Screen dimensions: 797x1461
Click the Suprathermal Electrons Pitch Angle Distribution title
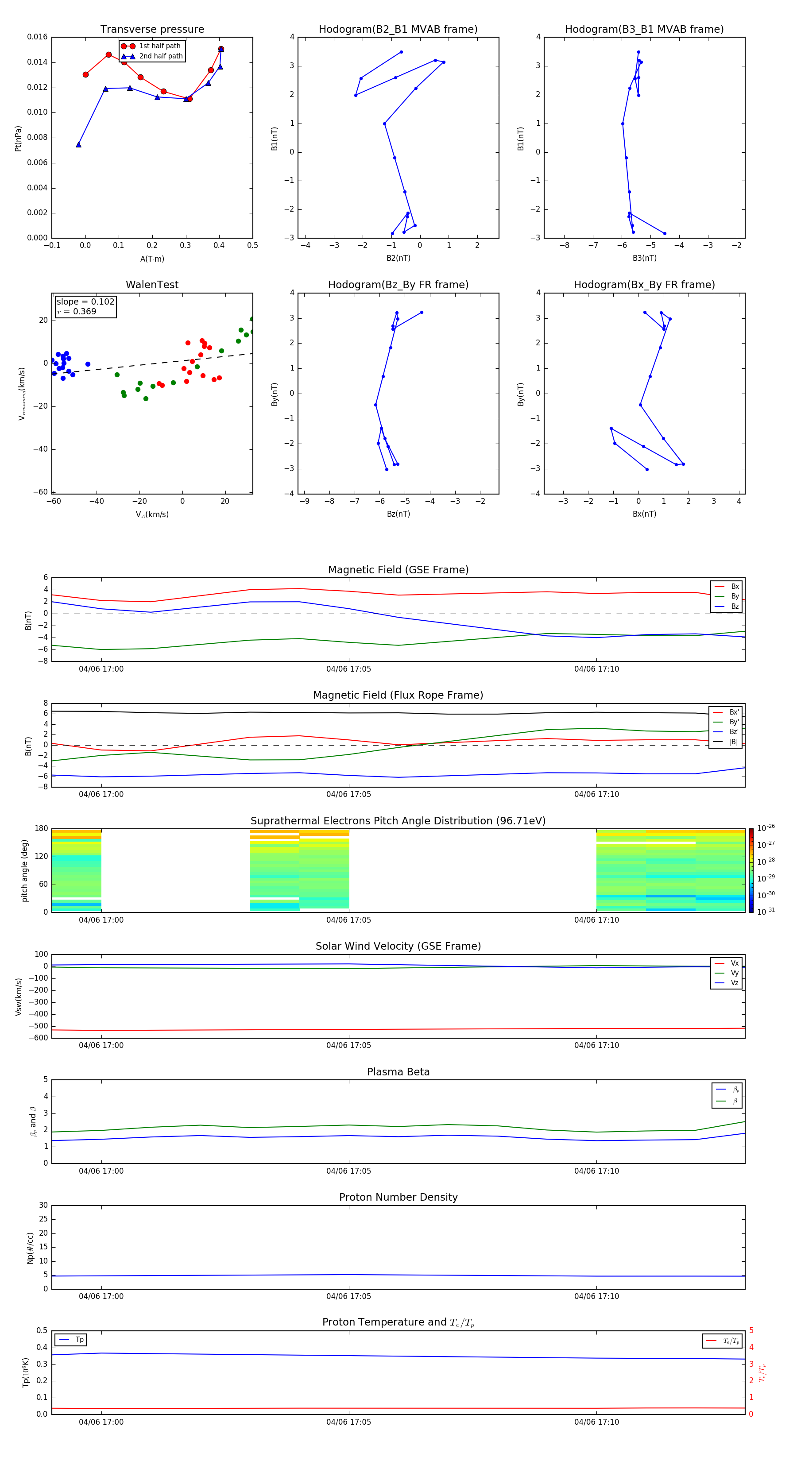(x=398, y=821)
